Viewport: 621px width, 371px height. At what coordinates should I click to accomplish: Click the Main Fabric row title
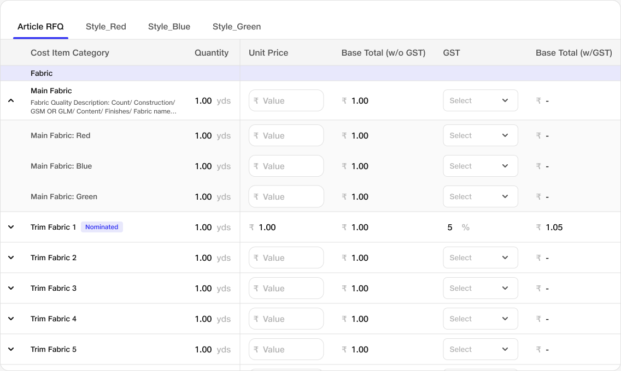click(x=51, y=91)
